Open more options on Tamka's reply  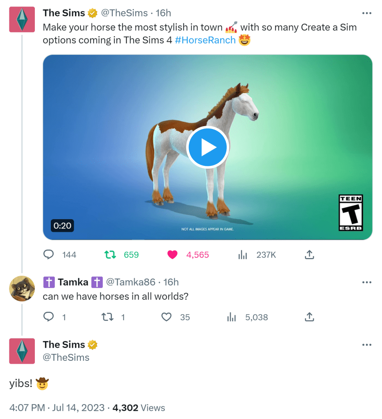tap(366, 282)
